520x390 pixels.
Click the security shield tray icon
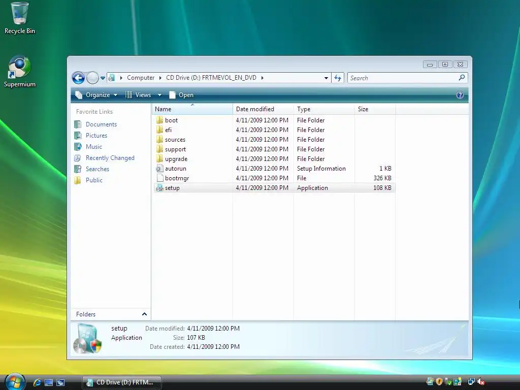coord(439,382)
